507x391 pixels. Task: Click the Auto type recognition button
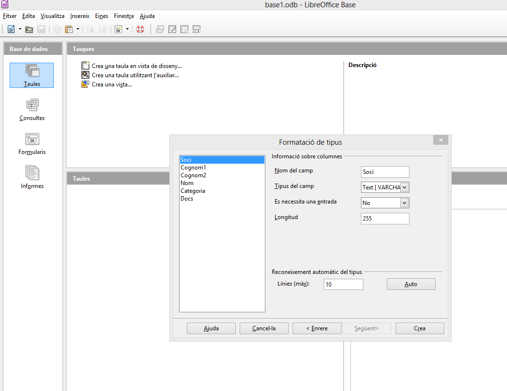click(411, 284)
